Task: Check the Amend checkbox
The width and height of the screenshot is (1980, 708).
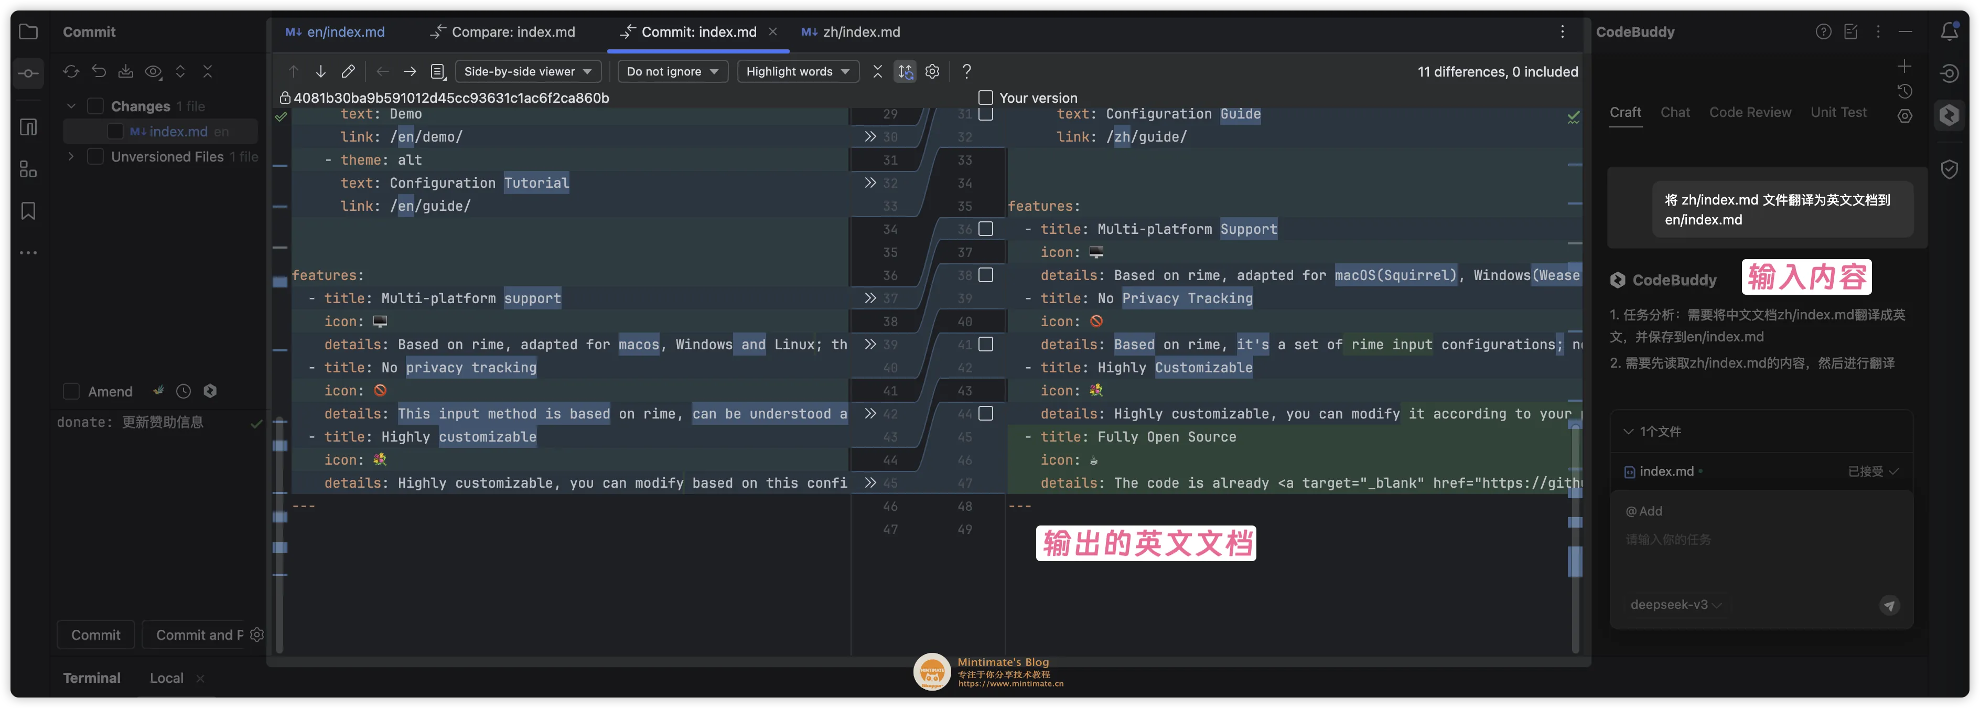Action: [x=71, y=391]
